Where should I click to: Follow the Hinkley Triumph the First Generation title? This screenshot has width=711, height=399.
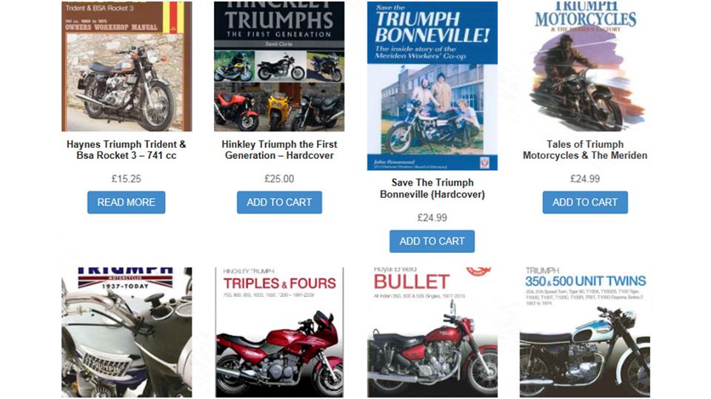[x=279, y=150]
